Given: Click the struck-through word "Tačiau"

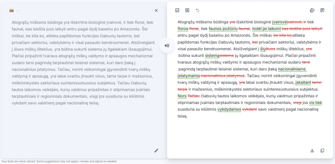Looking at the screenshot, I should [x=194, y=96].
